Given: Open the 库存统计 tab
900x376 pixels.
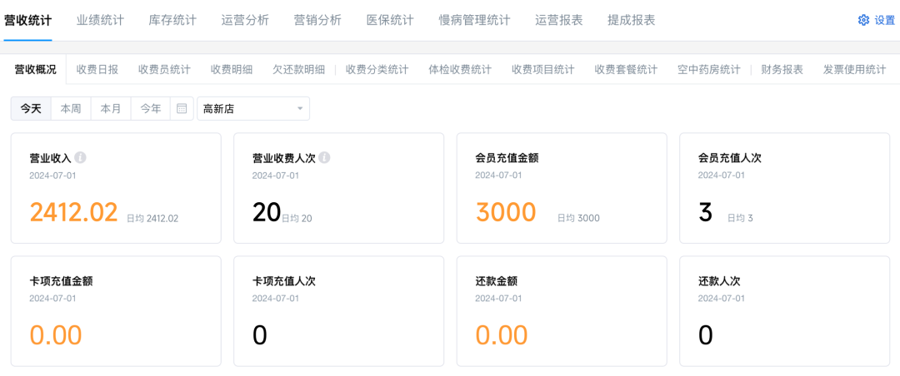Looking at the screenshot, I should coord(172,20).
